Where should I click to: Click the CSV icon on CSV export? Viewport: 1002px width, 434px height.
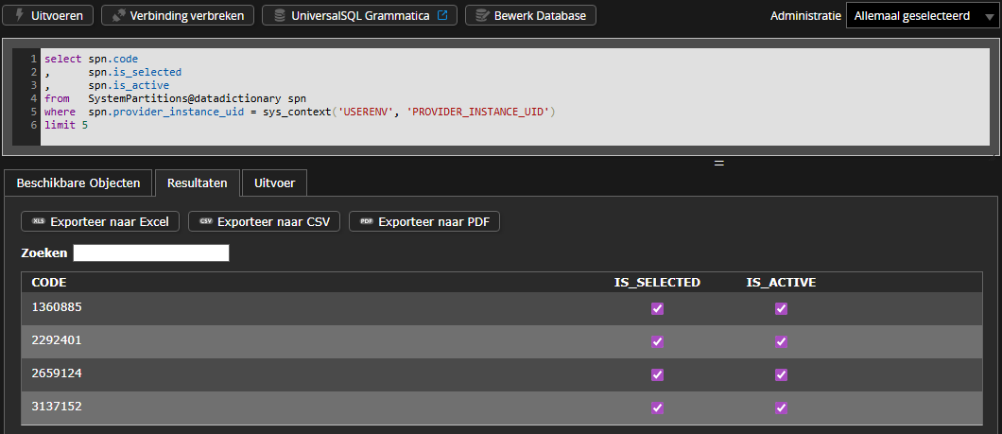[205, 221]
